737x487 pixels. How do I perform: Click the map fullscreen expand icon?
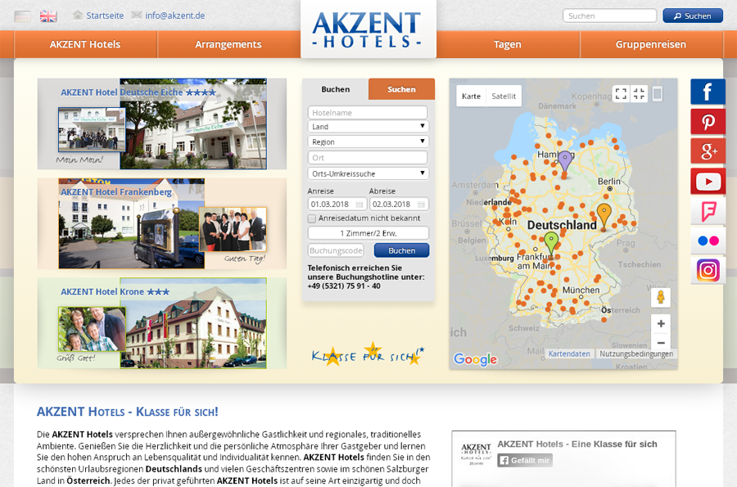tap(621, 94)
